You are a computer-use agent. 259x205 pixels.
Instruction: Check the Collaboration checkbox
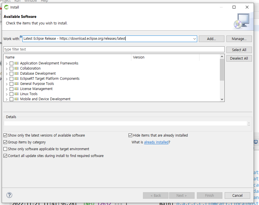[x=11, y=68]
